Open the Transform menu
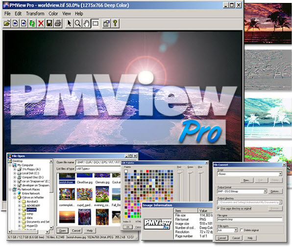The height and width of the screenshot is (247, 292). (35, 14)
